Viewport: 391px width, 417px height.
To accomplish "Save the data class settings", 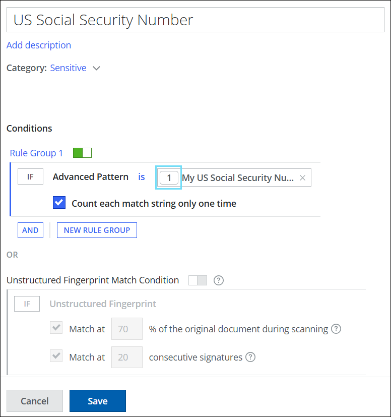I will [97, 401].
